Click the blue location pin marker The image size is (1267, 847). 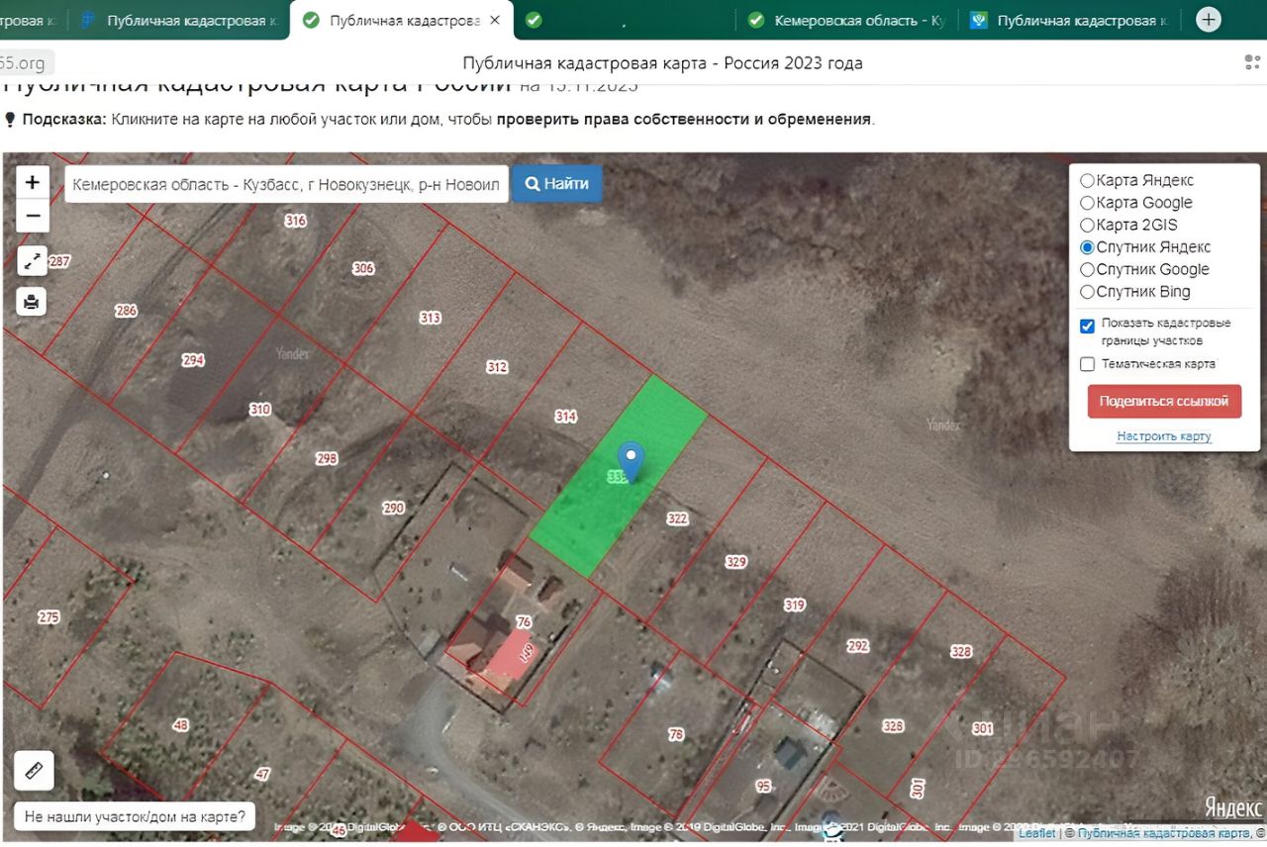631,461
